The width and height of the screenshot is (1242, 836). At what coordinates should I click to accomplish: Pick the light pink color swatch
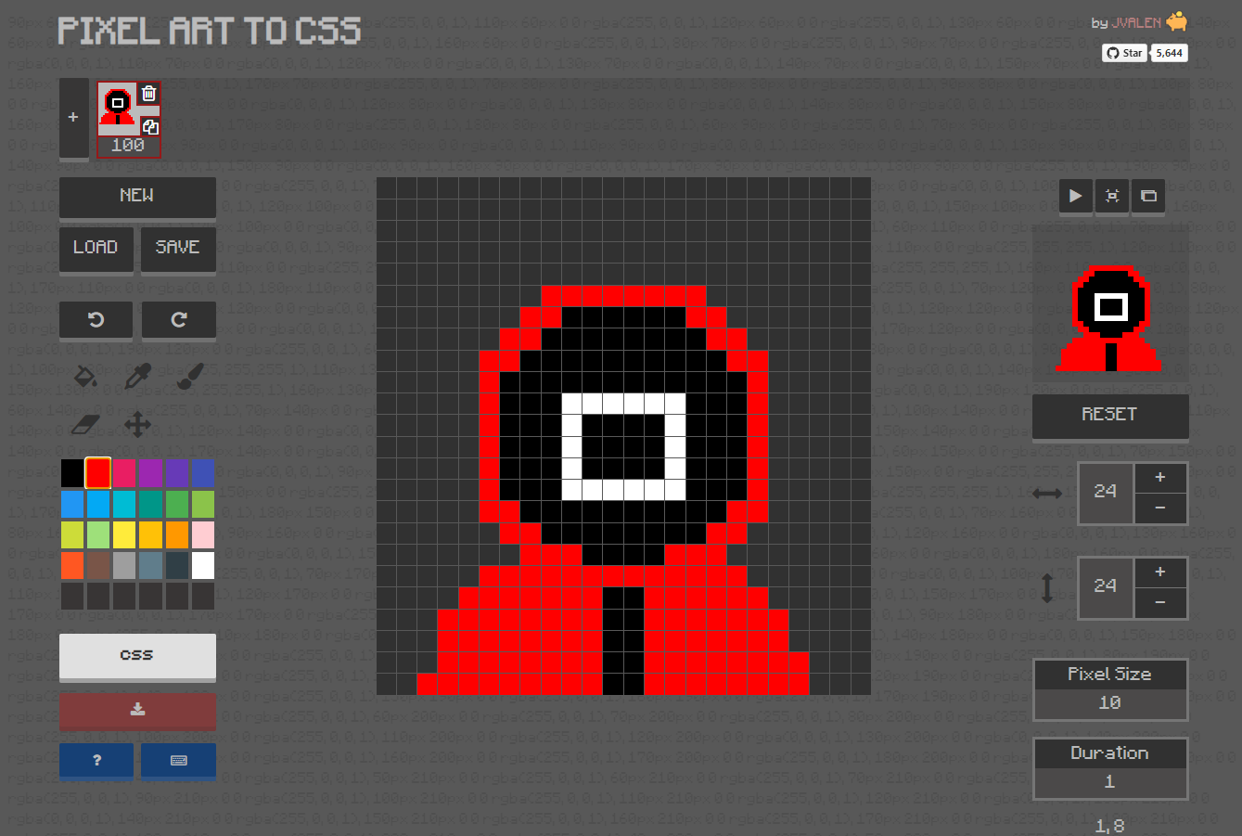203,534
